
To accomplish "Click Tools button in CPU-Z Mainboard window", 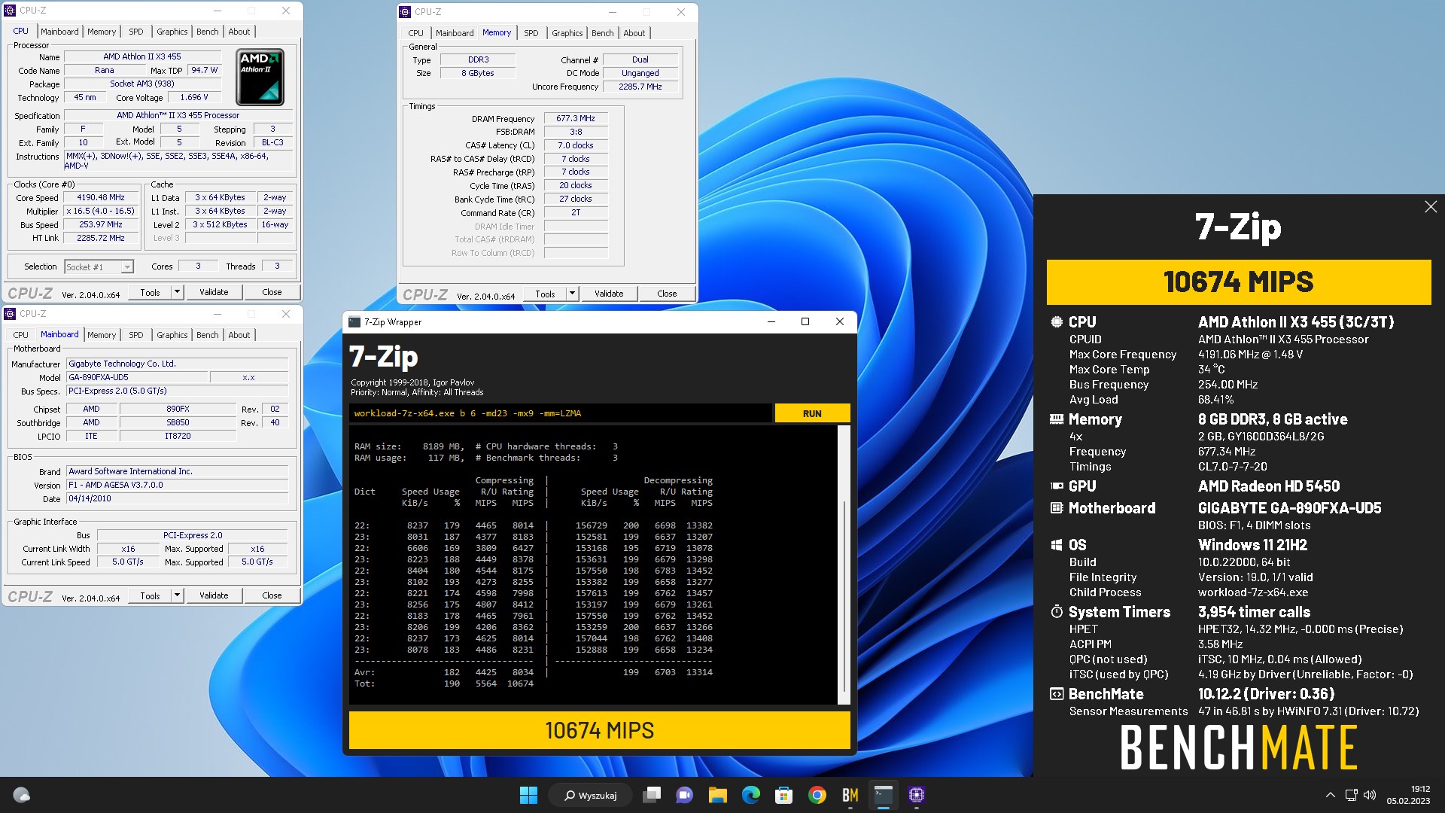I will [150, 595].
